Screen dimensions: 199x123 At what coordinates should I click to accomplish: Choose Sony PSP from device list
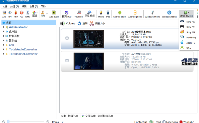click(x=189, y=32)
